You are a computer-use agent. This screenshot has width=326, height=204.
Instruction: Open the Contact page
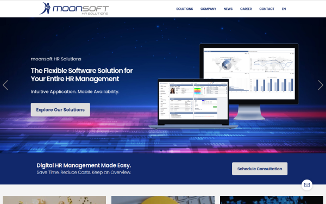coord(267,9)
